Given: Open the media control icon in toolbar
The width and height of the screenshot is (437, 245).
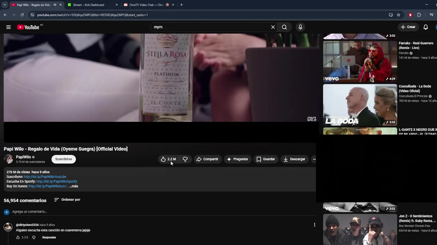Looking at the screenshot, I should [432, 15].
